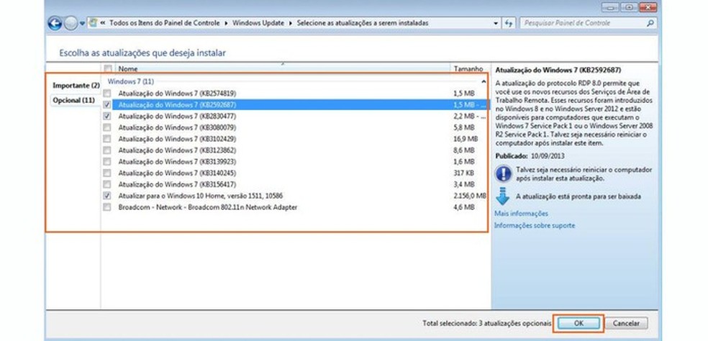
Task: Click the Control Panel icon in address bar
Action: [x=94, y=22]
